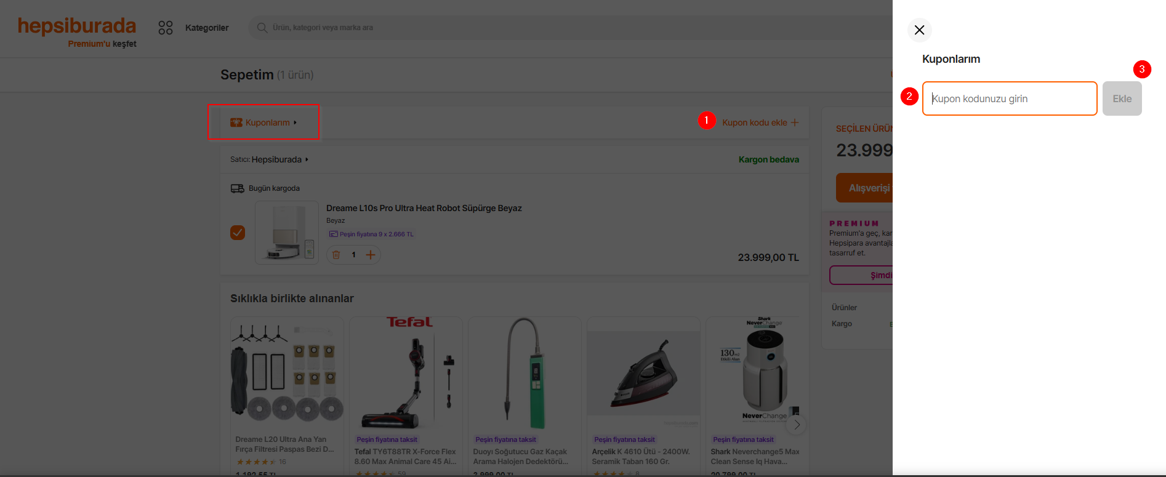Open the Kategoriler grid icon
This screenshot has height=477, width=1166.
pos(166,28)
